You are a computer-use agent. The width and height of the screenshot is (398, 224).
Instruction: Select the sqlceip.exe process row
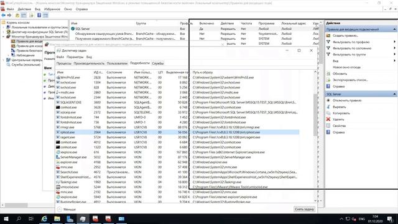(177, 112)
